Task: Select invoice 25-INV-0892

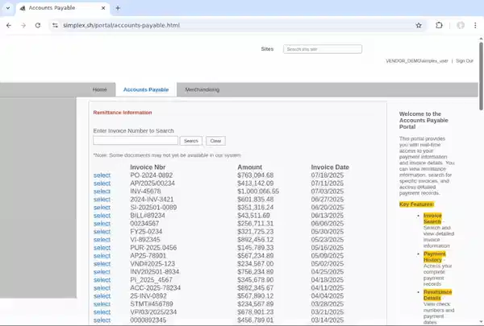Action: 102,295
